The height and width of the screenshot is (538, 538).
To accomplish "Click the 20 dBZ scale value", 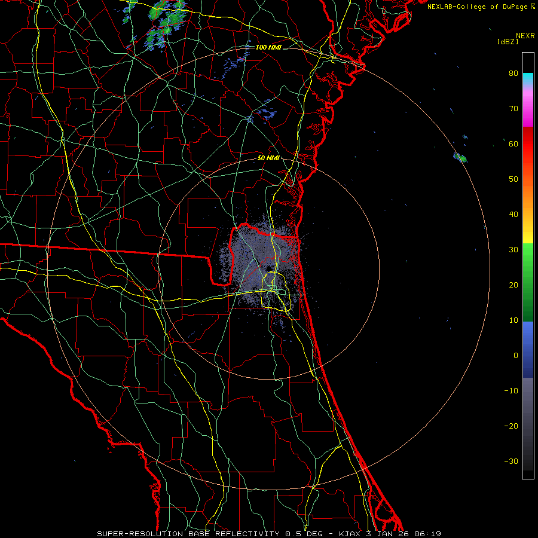I will pyautogui.click(x=513, y=285).
